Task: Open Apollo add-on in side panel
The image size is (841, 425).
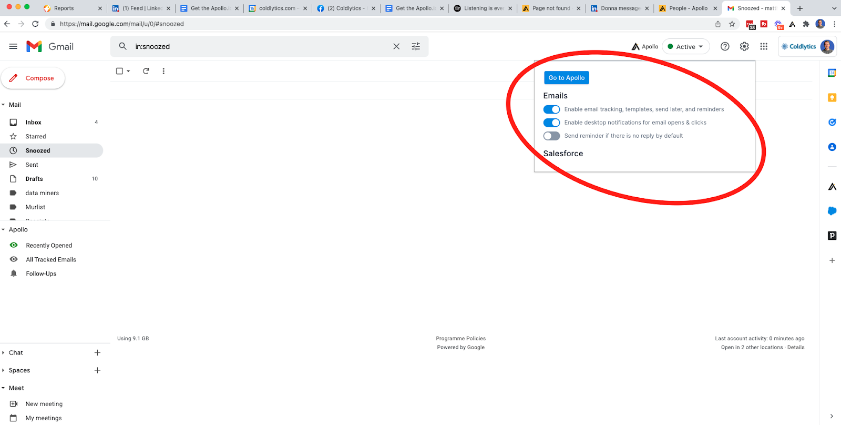Action: click(832, 187)
